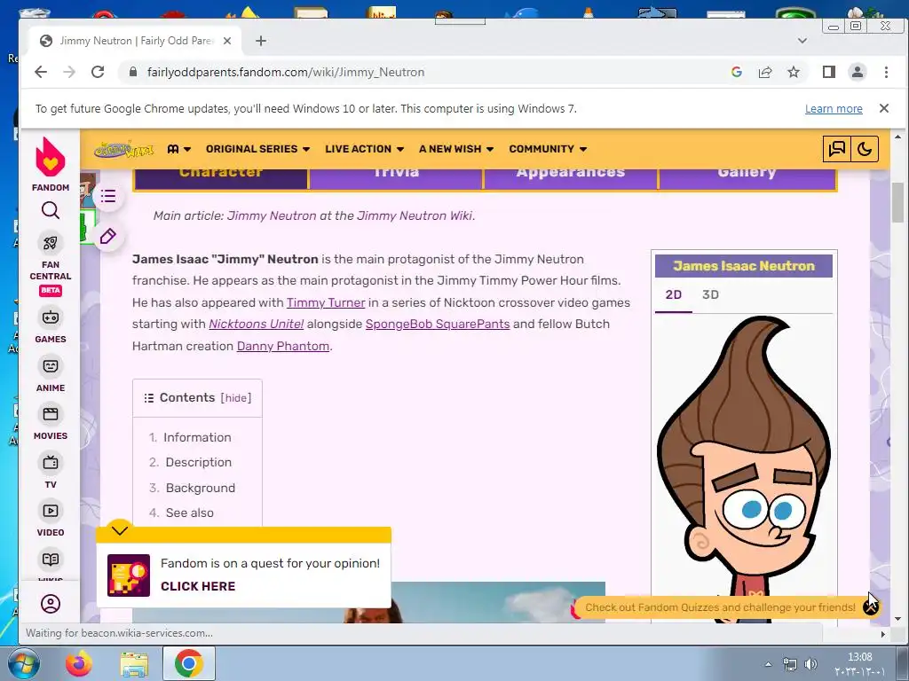Viewport: 909px width, 681px height.
Task: Open the user profile icon in sidebar
Action: (x=51, y=604)
